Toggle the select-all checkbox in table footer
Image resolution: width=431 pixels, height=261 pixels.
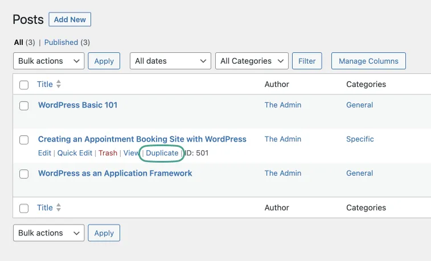click(x=24, y=208)
